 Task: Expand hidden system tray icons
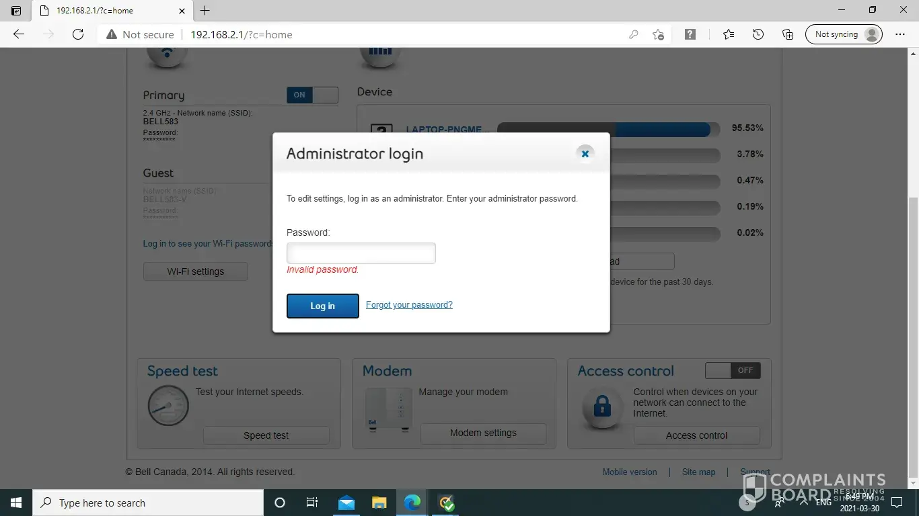[803, 503]
